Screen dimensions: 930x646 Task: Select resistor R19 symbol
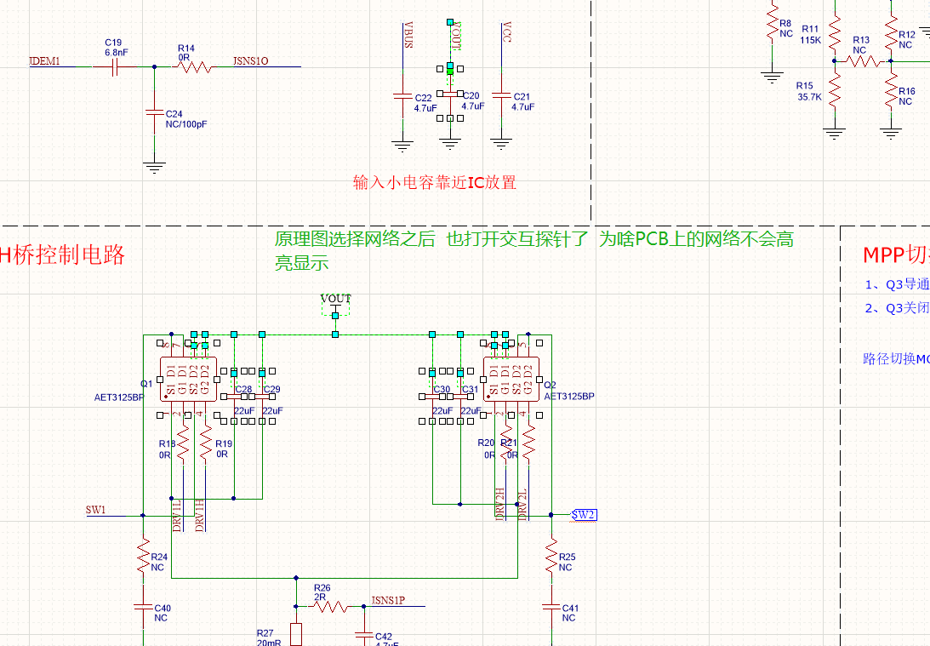(206, 443)
